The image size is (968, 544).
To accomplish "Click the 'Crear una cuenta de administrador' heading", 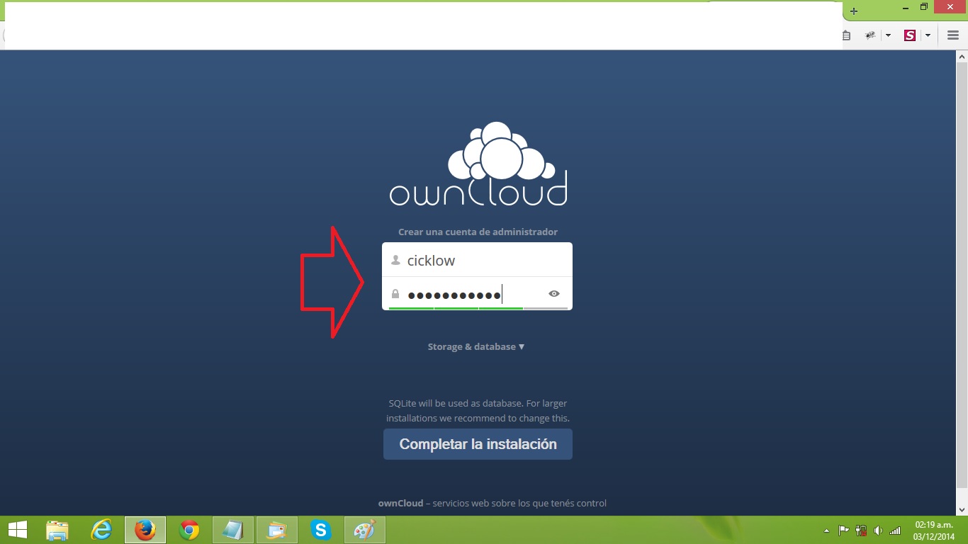I will (478, 232).
